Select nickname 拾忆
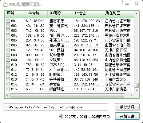 tap(53, 31)
